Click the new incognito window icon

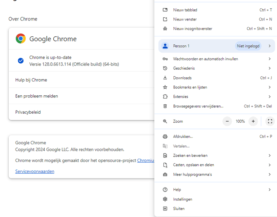point(165,29)
